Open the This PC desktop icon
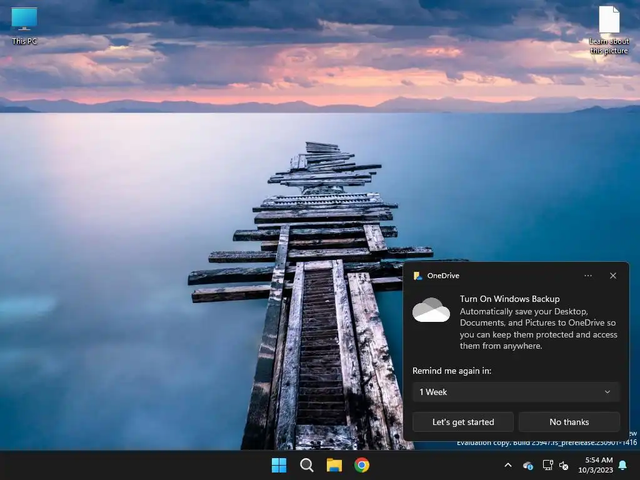This screenshot has height=480, width=640. (24, 26)
